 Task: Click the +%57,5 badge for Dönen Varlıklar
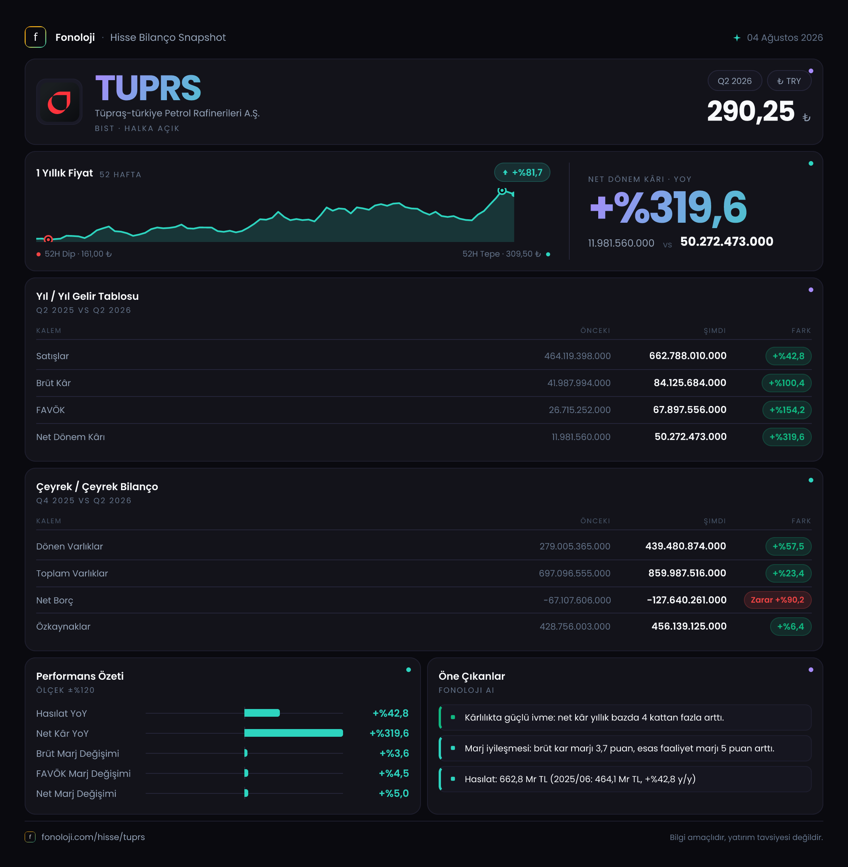pos(788,546)
